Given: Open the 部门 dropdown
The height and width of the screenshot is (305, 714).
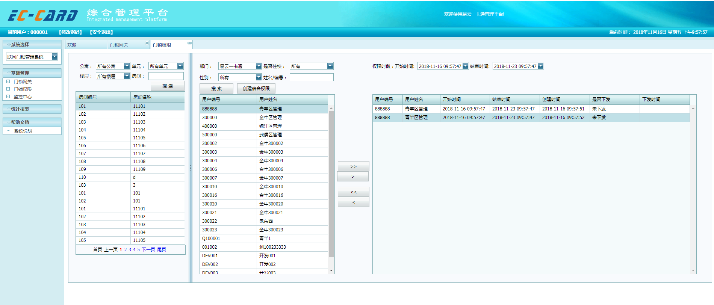Looking at the screenshot, I should [259, 66].
